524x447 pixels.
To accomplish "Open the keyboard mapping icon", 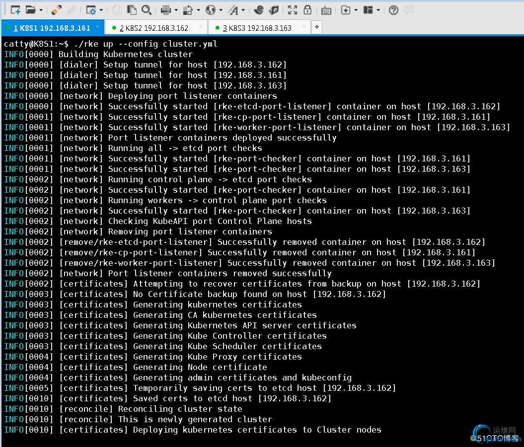I will click(x=326, y=10).
